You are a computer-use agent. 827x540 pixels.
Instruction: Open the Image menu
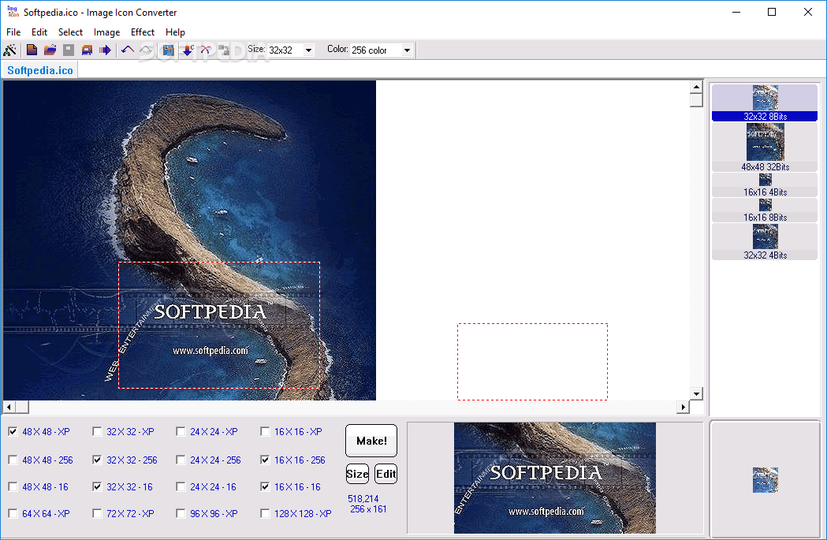coord(106,32)
